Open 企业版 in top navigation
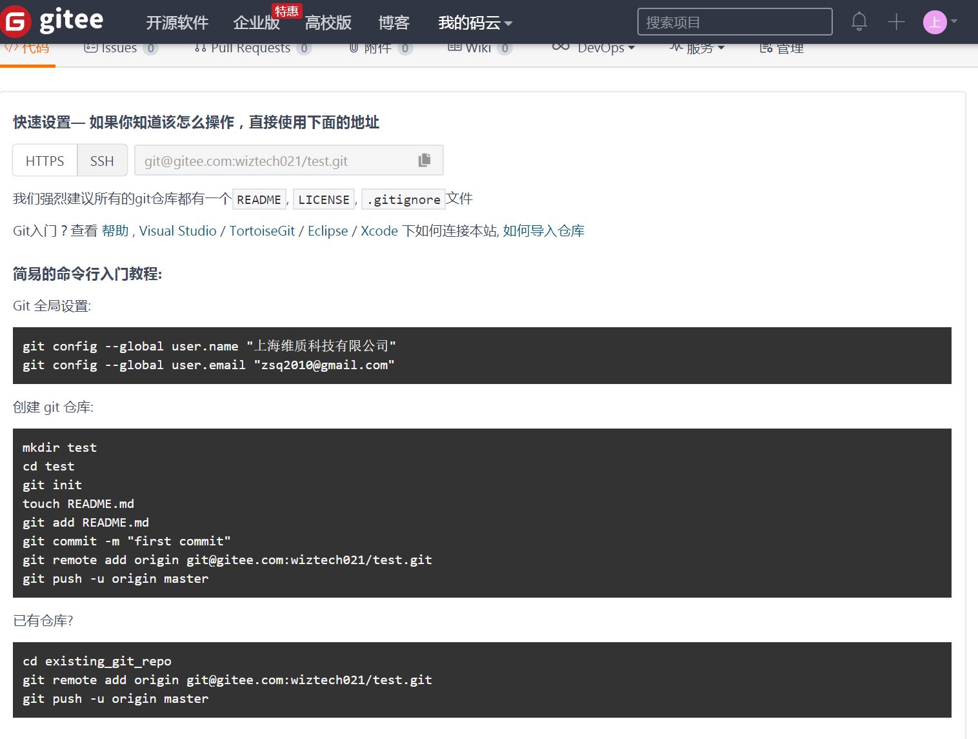Screen dimensions: 978x739 (256, 23)
